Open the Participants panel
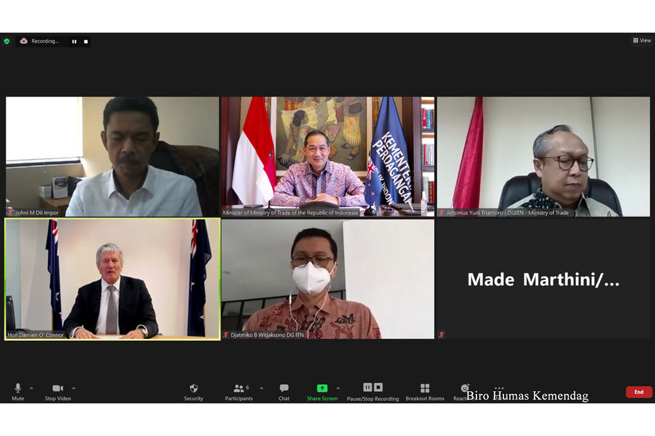 240,391
